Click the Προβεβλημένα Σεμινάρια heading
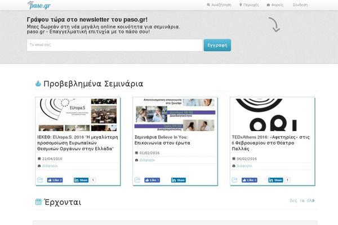338x225 pixels. [94, 84]
